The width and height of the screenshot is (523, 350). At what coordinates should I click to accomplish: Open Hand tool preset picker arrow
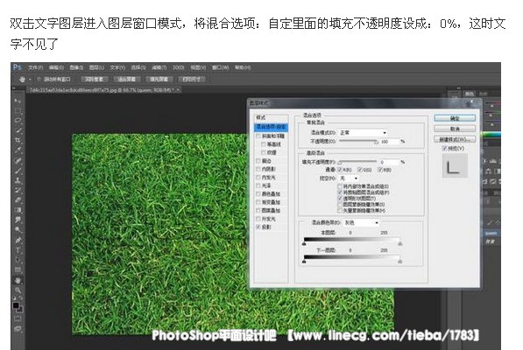click(x=30, y=80)
